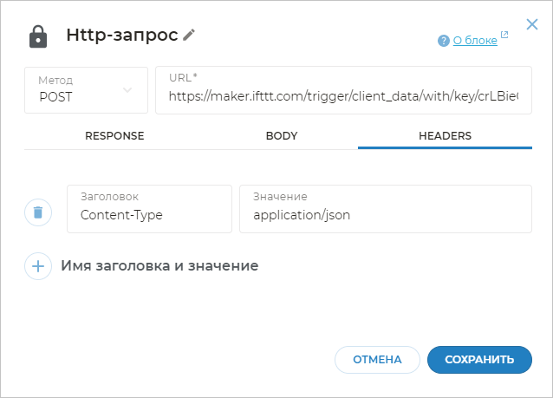Click the URL input field
Screen dimensions: 553x398
point(343,96)
